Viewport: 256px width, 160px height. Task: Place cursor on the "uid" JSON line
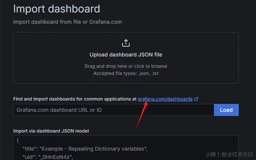point(48,157)
